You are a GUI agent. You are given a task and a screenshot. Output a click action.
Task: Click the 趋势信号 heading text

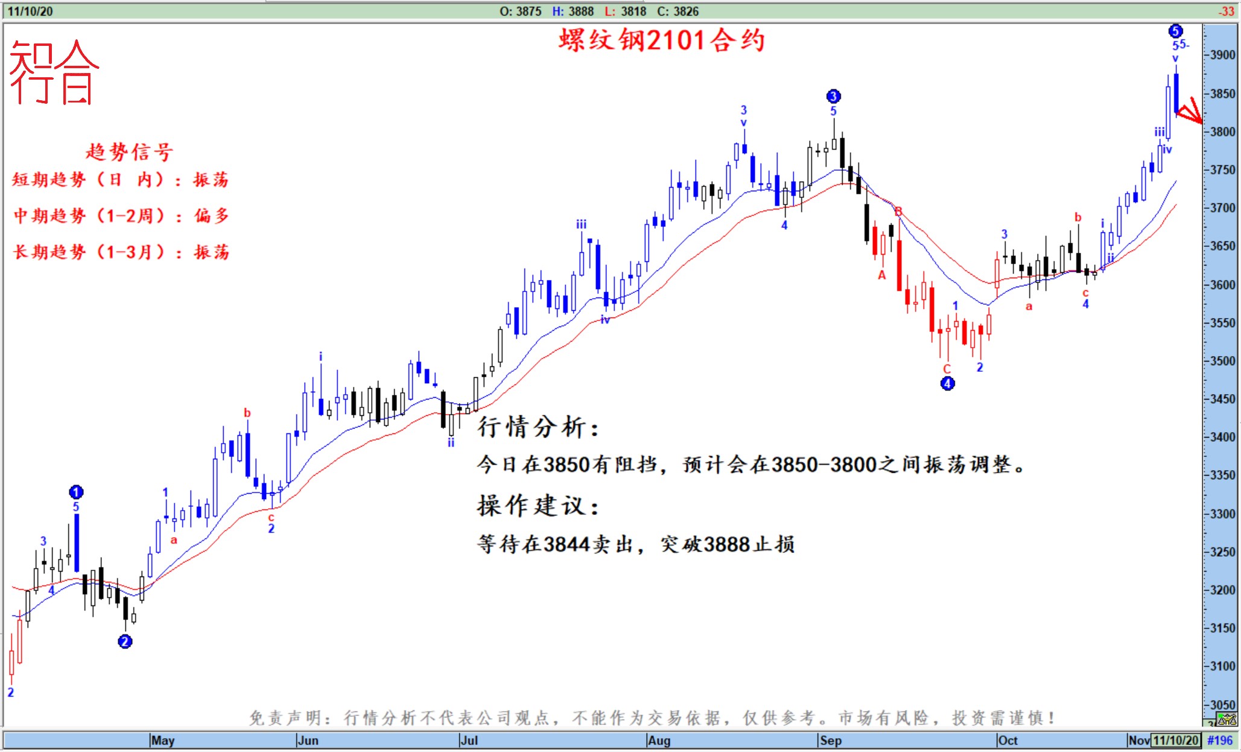[129, 151]
